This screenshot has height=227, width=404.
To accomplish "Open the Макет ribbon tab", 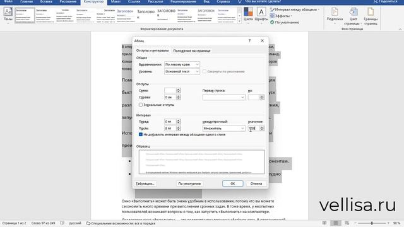I will 116,1.
